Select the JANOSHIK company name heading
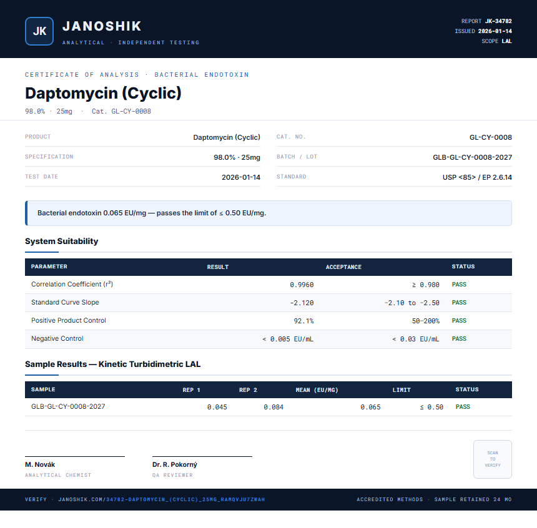537x528 pixels. coord(102,26)
